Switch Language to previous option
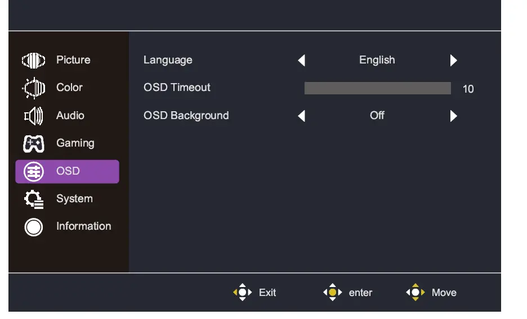 coord(301,60)
